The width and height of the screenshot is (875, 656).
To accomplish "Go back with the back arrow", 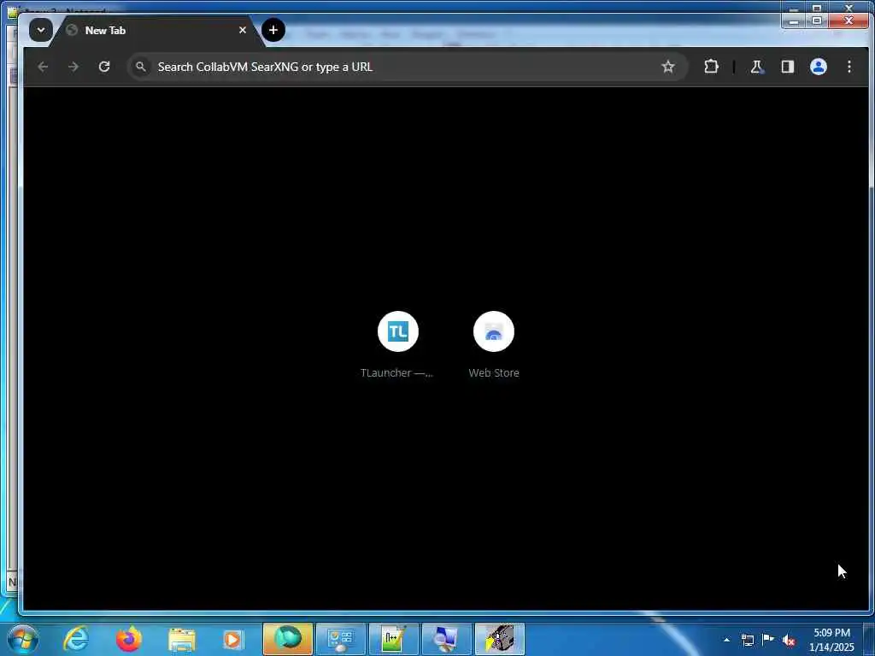I will (x=43, y=67).
